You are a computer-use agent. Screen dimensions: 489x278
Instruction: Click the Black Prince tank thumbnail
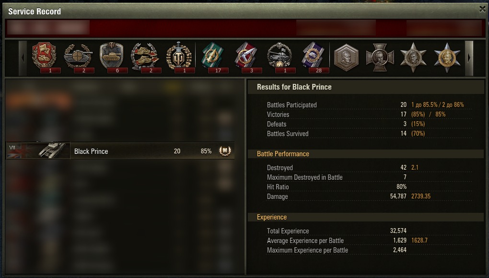[x=38, y=151]
